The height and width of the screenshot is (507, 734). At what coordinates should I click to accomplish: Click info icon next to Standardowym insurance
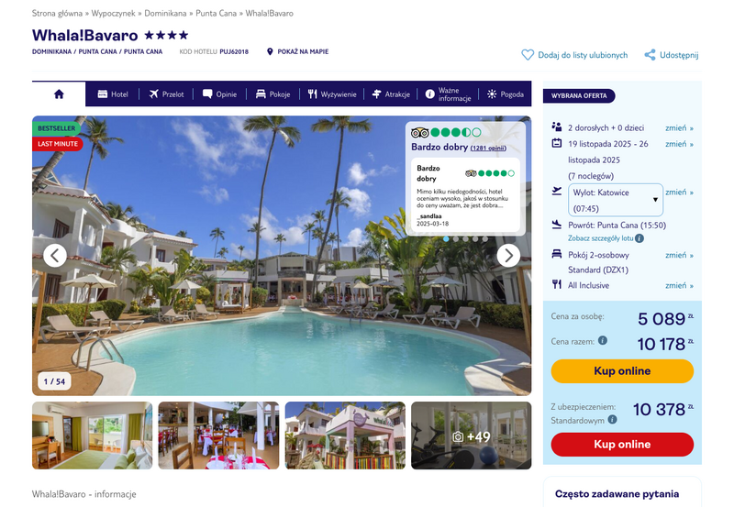(x=612, y=420)
